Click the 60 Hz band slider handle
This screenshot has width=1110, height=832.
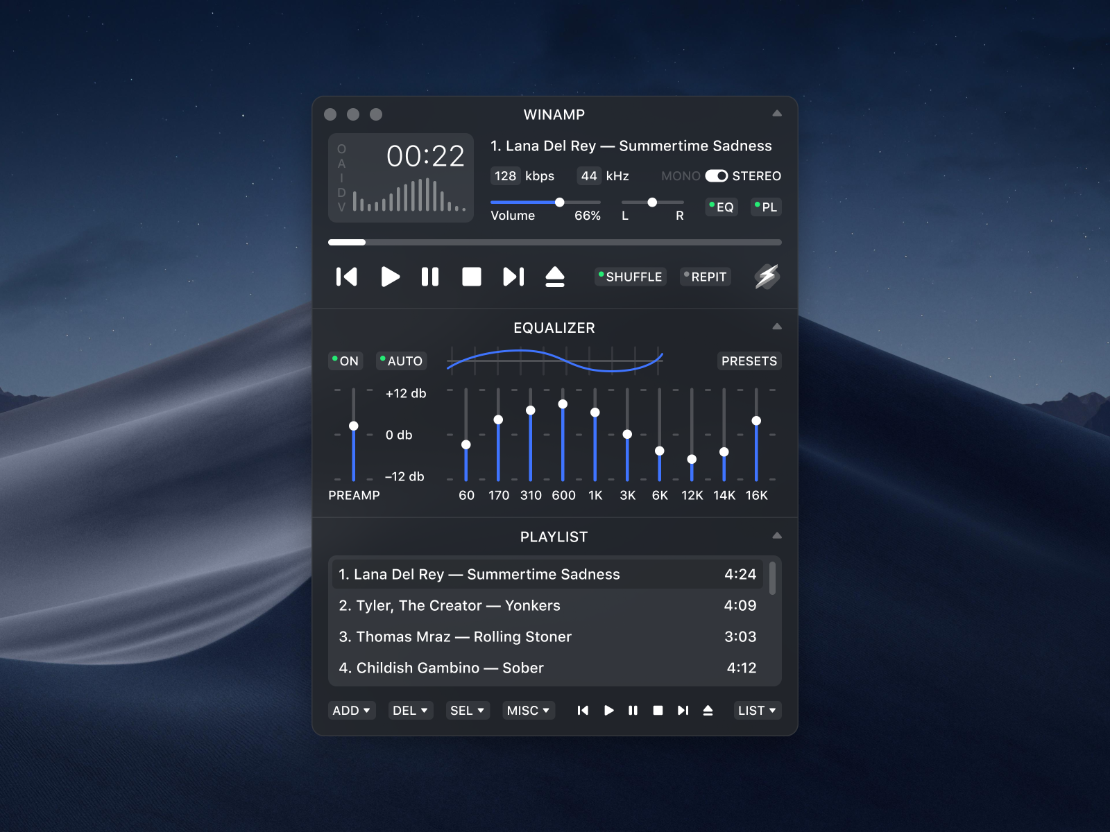point(466,444)
